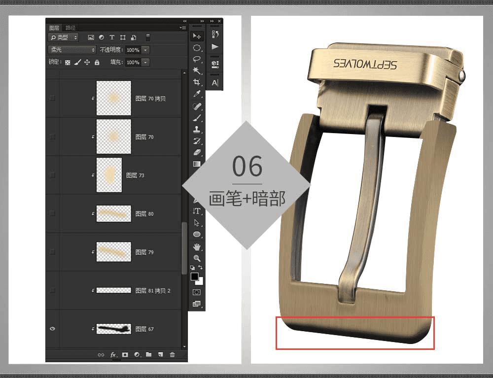The image size is (493, 378).
Task: Select the Elliptical Marquee tool
Action: click(197, 48)
